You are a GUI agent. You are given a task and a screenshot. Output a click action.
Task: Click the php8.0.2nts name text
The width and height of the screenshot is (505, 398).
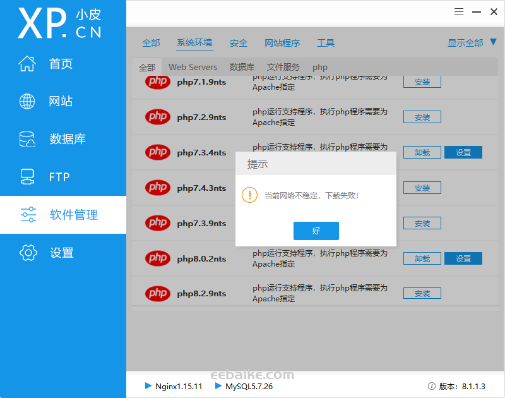tap(201, 259)
